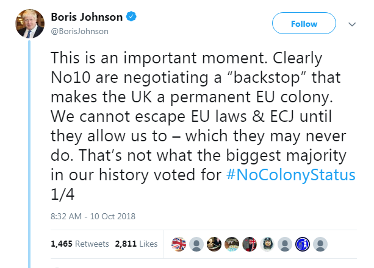
Task: Click the second grey default liker avatar
Action: pyautogui.click(x=196, y=244)
